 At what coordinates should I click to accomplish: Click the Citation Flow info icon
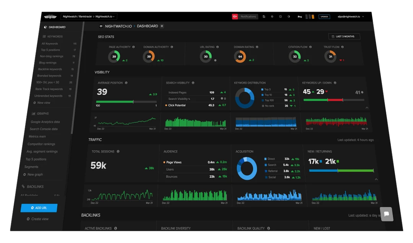311,47
